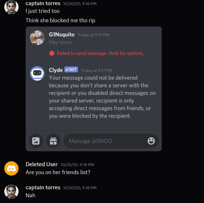
Task: Click the red failed-message error icon
Action: pos(52,53)
